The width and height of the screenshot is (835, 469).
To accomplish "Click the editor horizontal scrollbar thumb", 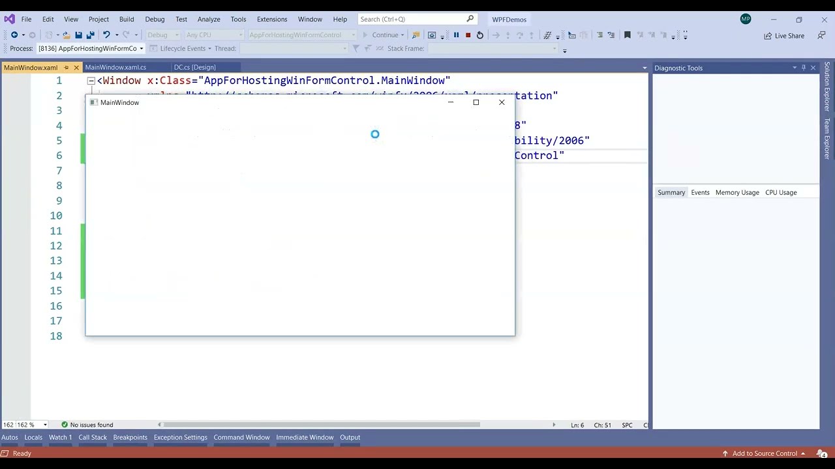I will click(322, 425).
